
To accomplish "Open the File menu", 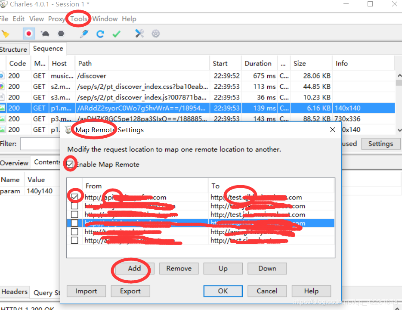I will [x=4, y=19].
